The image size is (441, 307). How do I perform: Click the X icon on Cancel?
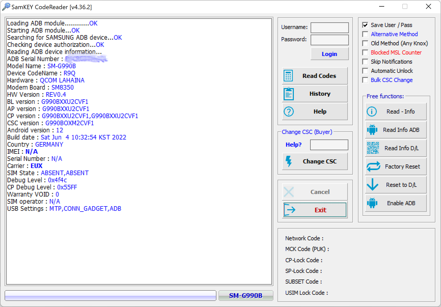pos(289,192)
